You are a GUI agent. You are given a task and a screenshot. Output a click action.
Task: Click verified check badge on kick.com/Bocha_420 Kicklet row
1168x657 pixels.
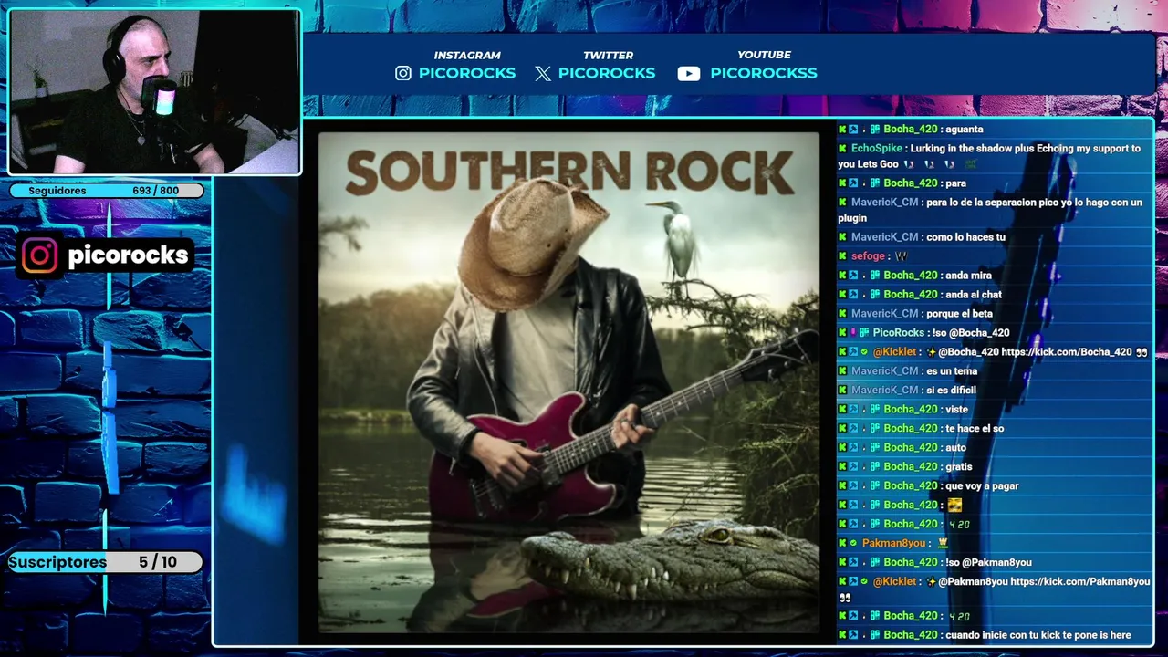pos(865,352)
